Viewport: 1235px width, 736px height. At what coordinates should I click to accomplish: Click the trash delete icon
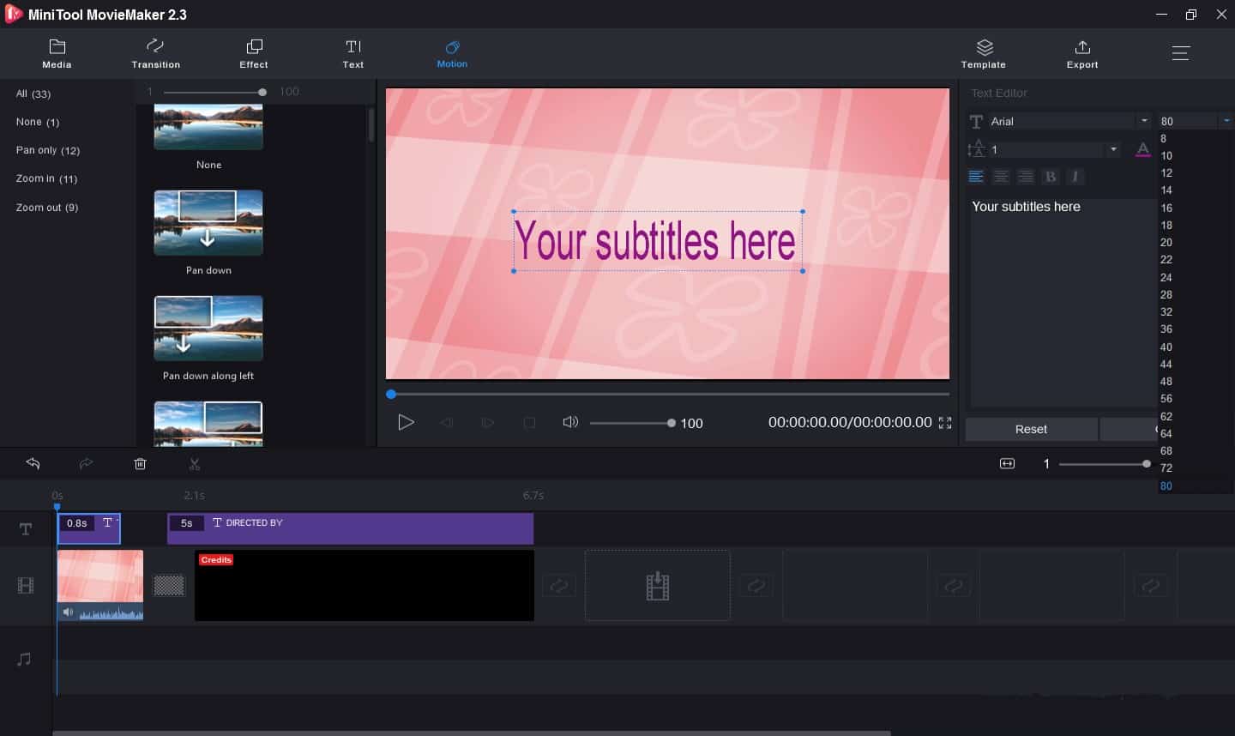tap(141, 464)
